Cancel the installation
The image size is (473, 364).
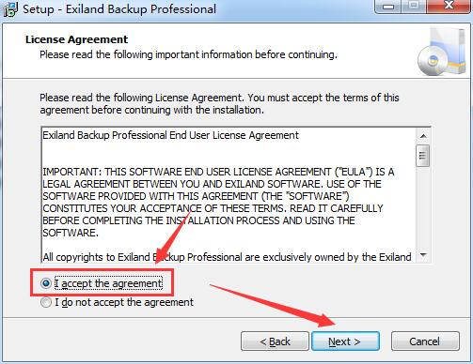pos(425,341)
